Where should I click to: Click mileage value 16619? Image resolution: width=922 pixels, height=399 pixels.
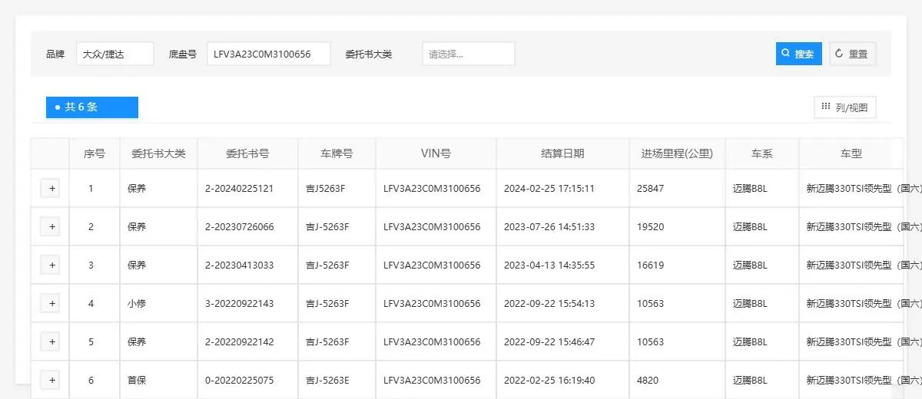click(x=651, y=265)
